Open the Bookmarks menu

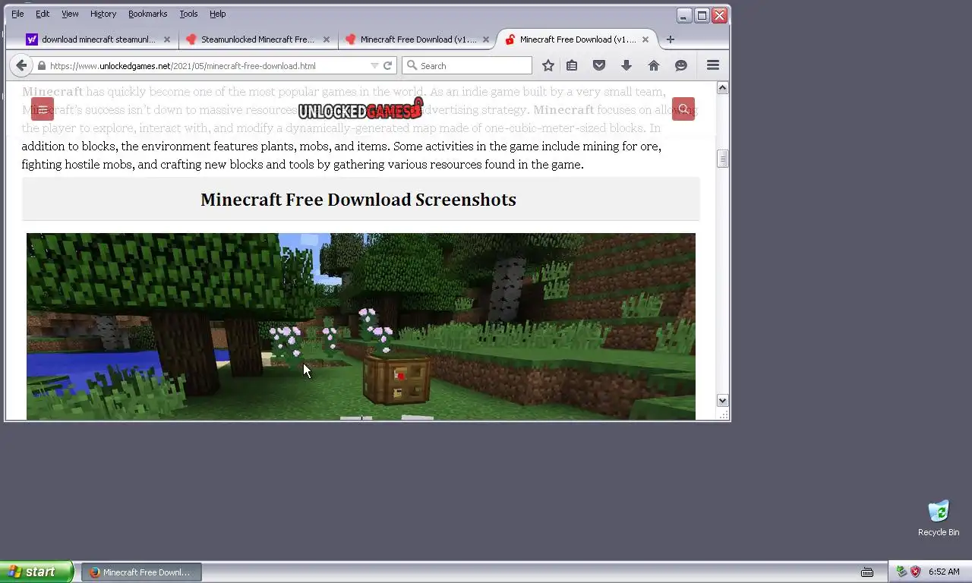[147, 14]
